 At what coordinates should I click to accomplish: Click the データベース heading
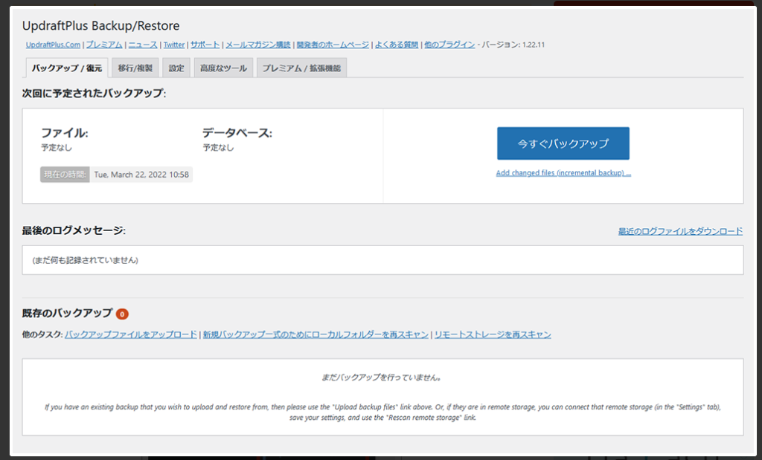click(x=237, y=133)
